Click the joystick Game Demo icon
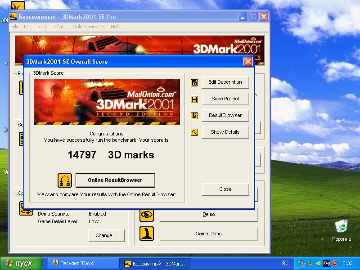Screen dimensions: 360x270 click(147, 234)
